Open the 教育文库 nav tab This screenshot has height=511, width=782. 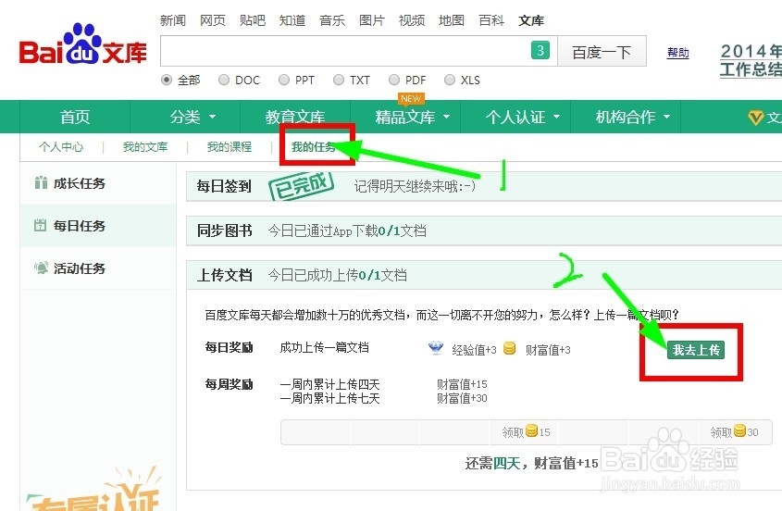[294, 118]
